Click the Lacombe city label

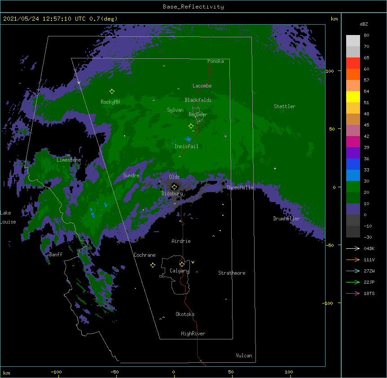(202, 86)
